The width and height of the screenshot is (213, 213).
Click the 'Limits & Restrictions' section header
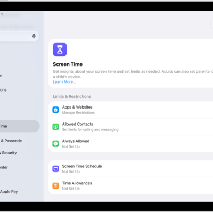pyautogui.click(x=72, y=96)
